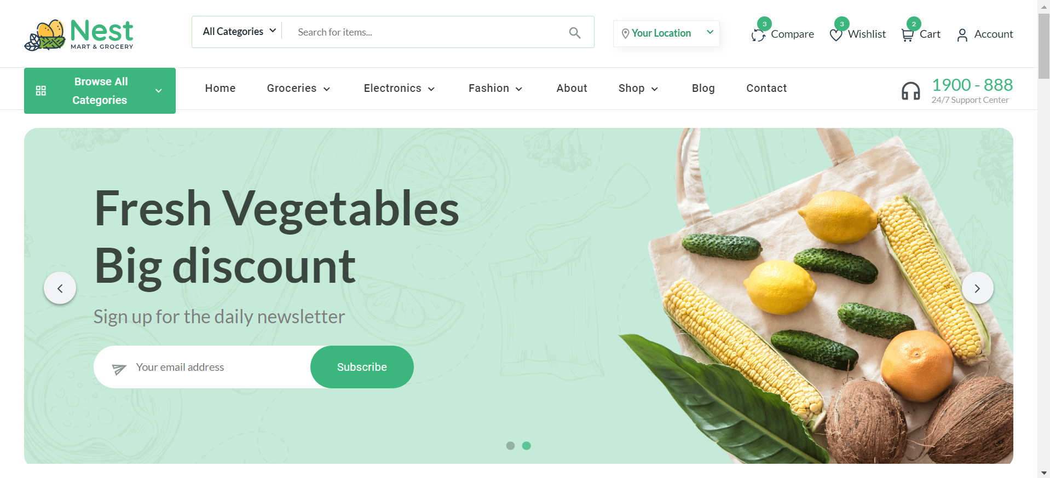
Task: Go to previous slide arrow
Action: [60, 288]
